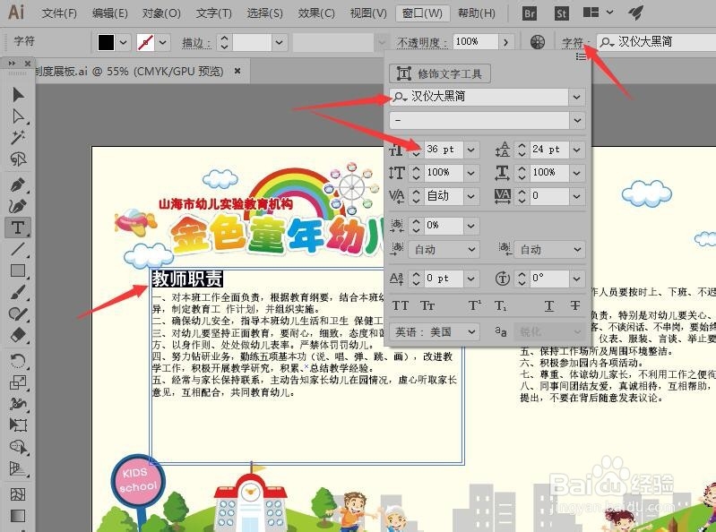This screenshot has width=716, height=532.
Task: Select the Magic Wand tool
Action: point(18,137)
